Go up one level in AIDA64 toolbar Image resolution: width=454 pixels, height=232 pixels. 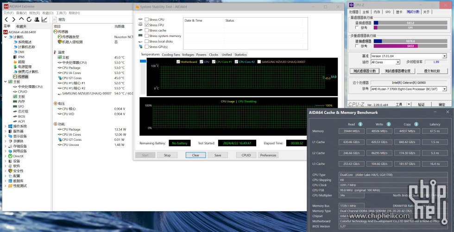pyautogui.click(x=21, y=19)
